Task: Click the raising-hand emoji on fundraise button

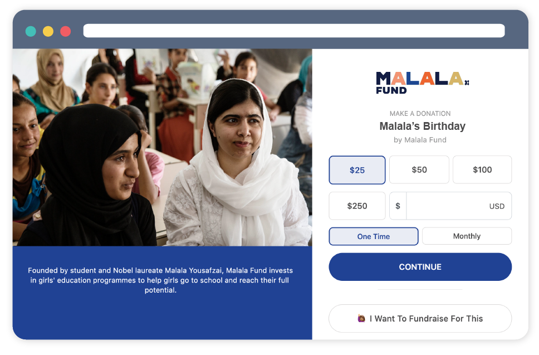Action: coord(361,319)
